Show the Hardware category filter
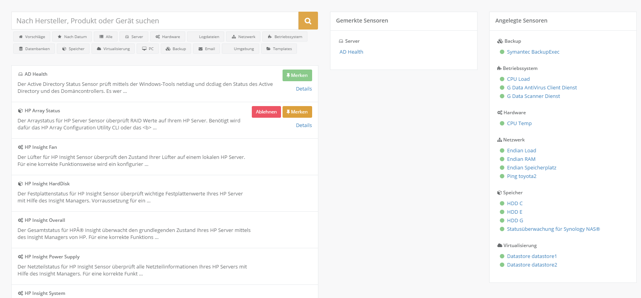Image resolution: width=641 pixels, height=298 pixels. (x=168, y=37)
